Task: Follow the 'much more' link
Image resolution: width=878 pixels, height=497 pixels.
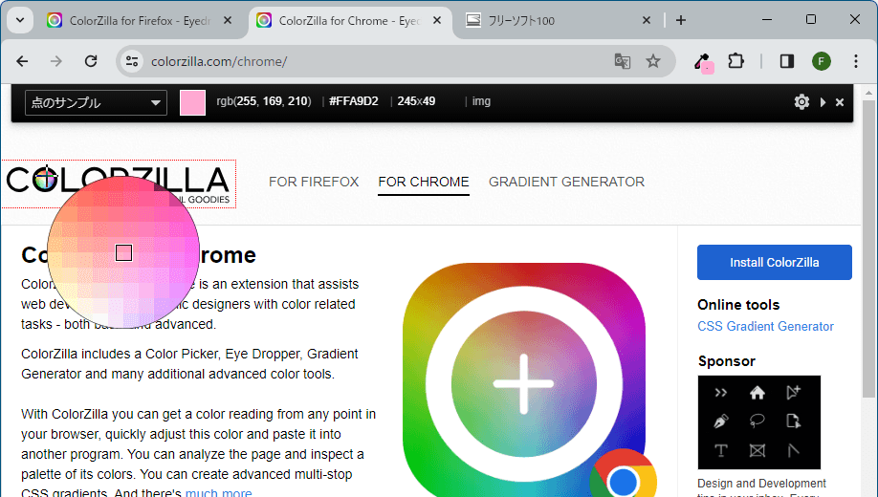Action: (x=218, y=493)
